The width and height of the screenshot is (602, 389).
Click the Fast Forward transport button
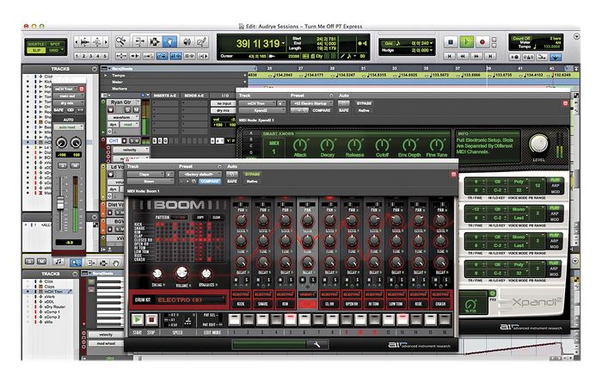coord(476,56)
